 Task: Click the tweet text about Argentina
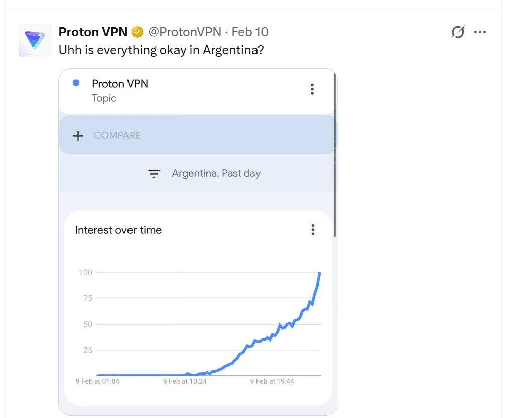coord(161,50)
